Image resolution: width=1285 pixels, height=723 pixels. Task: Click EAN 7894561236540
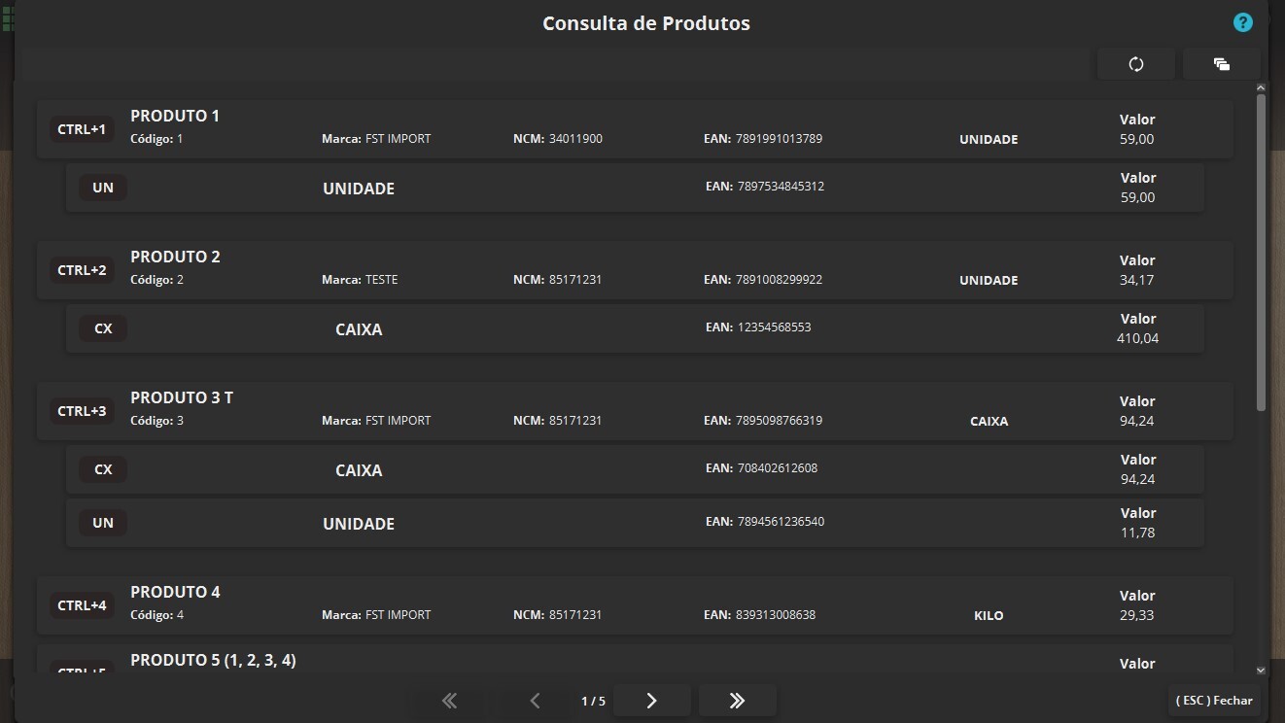pyautogui.click(x=765, y=521)
